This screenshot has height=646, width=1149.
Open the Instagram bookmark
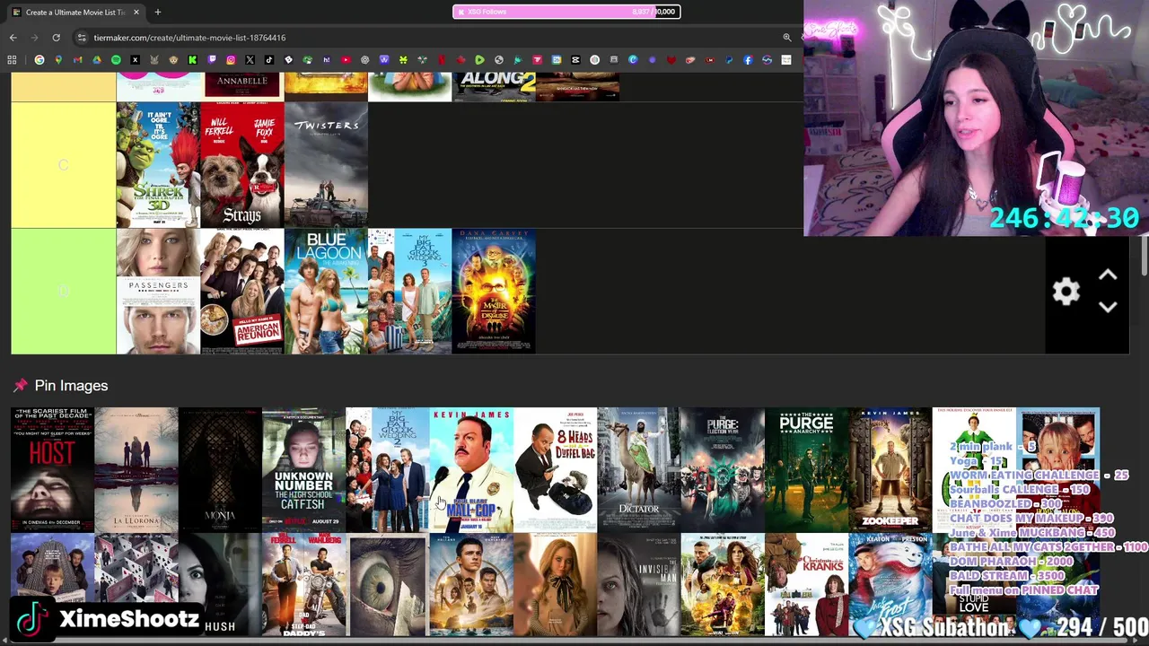coord(231,60)
